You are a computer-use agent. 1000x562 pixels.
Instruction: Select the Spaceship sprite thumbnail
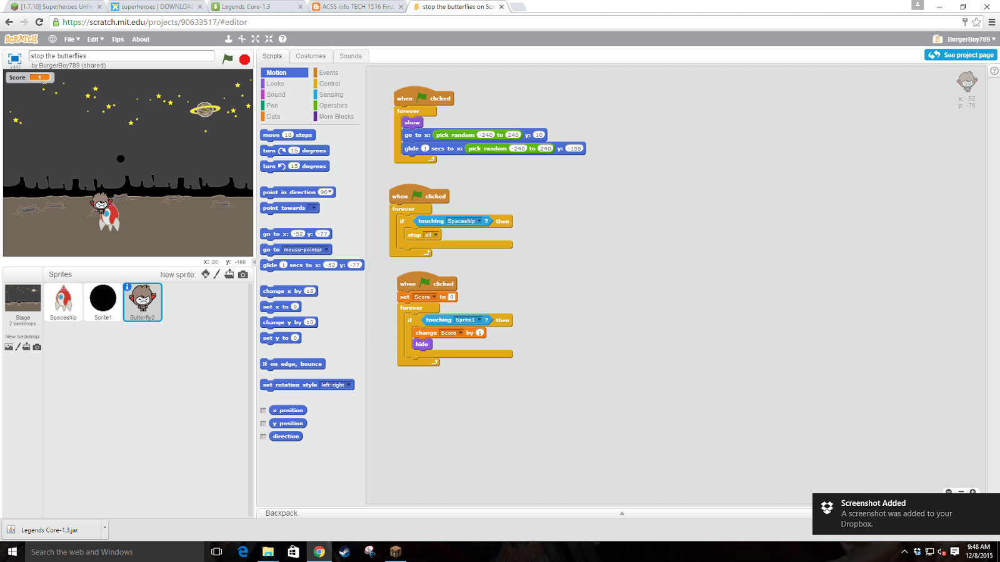pyautogui.click(x=62, y=302)
